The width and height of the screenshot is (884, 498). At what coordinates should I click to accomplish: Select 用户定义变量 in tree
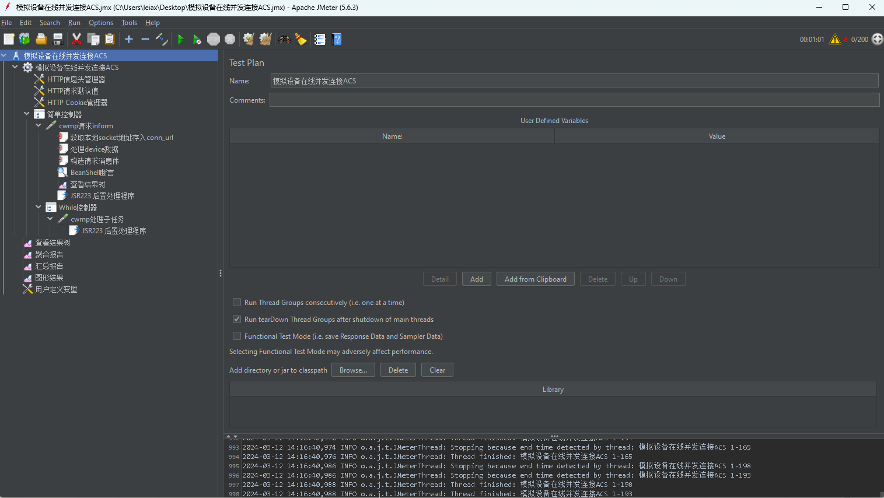click(56, 289)
